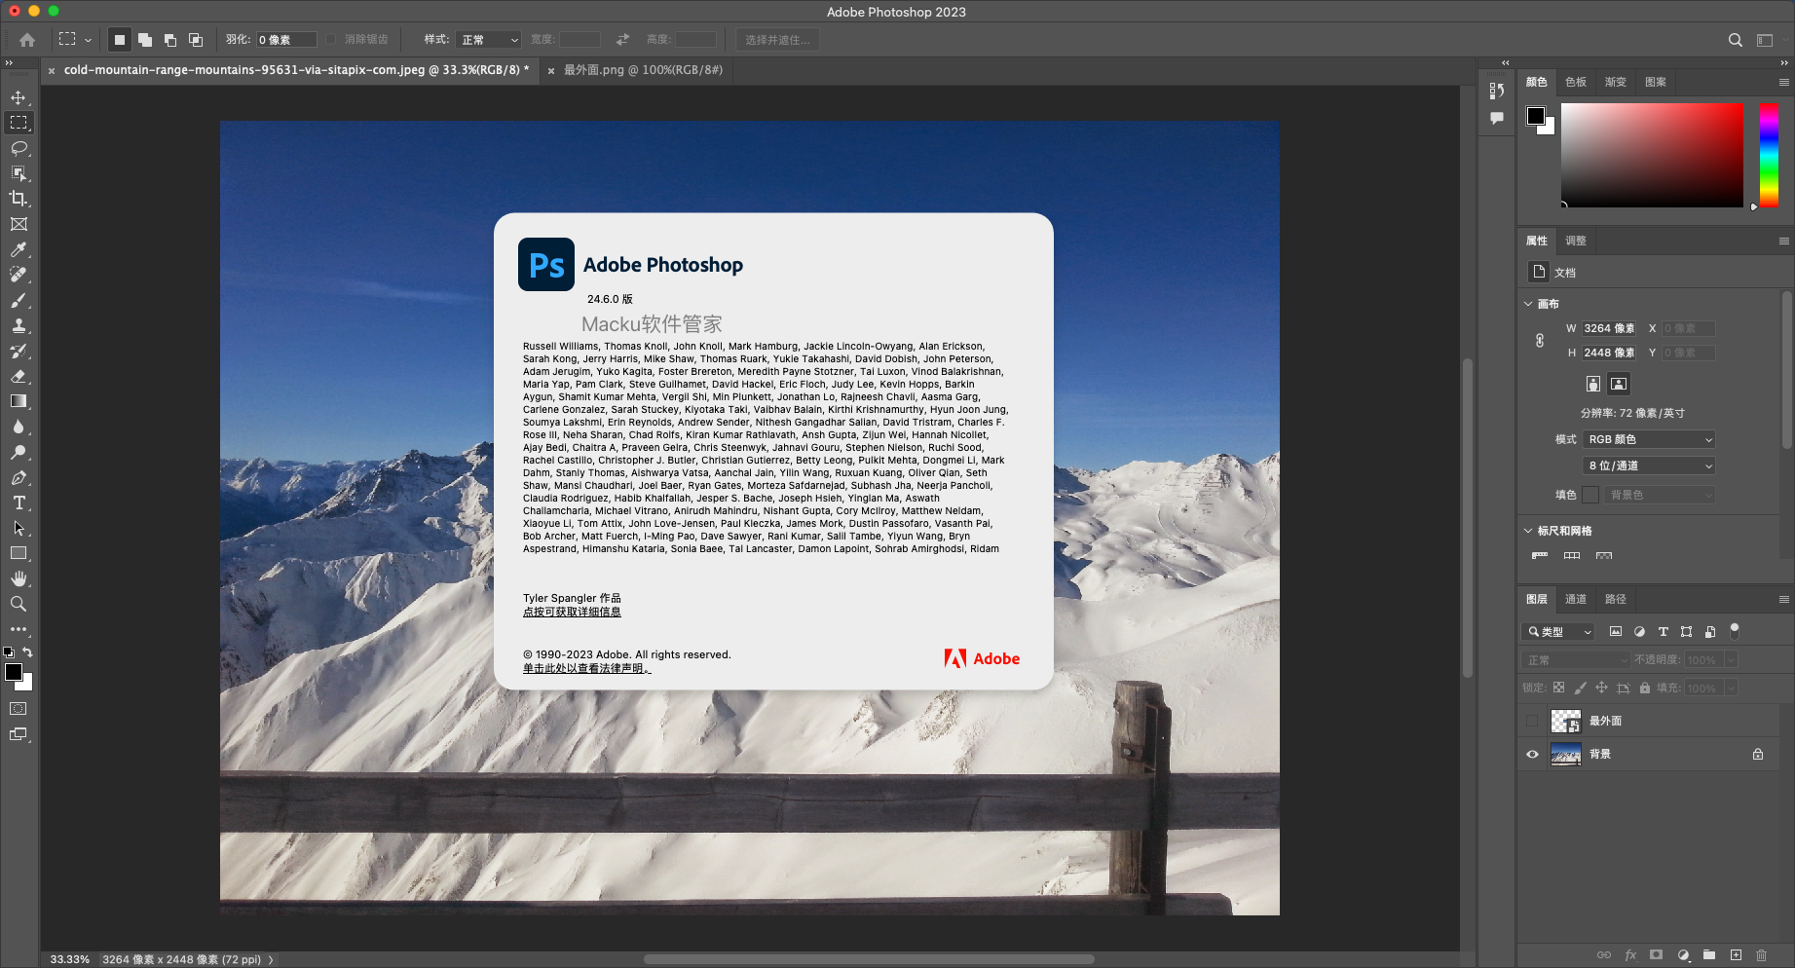The width and height of the screenshot is (1795, 968).
Task: Select the 背景 layer thumbnail
Action: [1565, 755]
